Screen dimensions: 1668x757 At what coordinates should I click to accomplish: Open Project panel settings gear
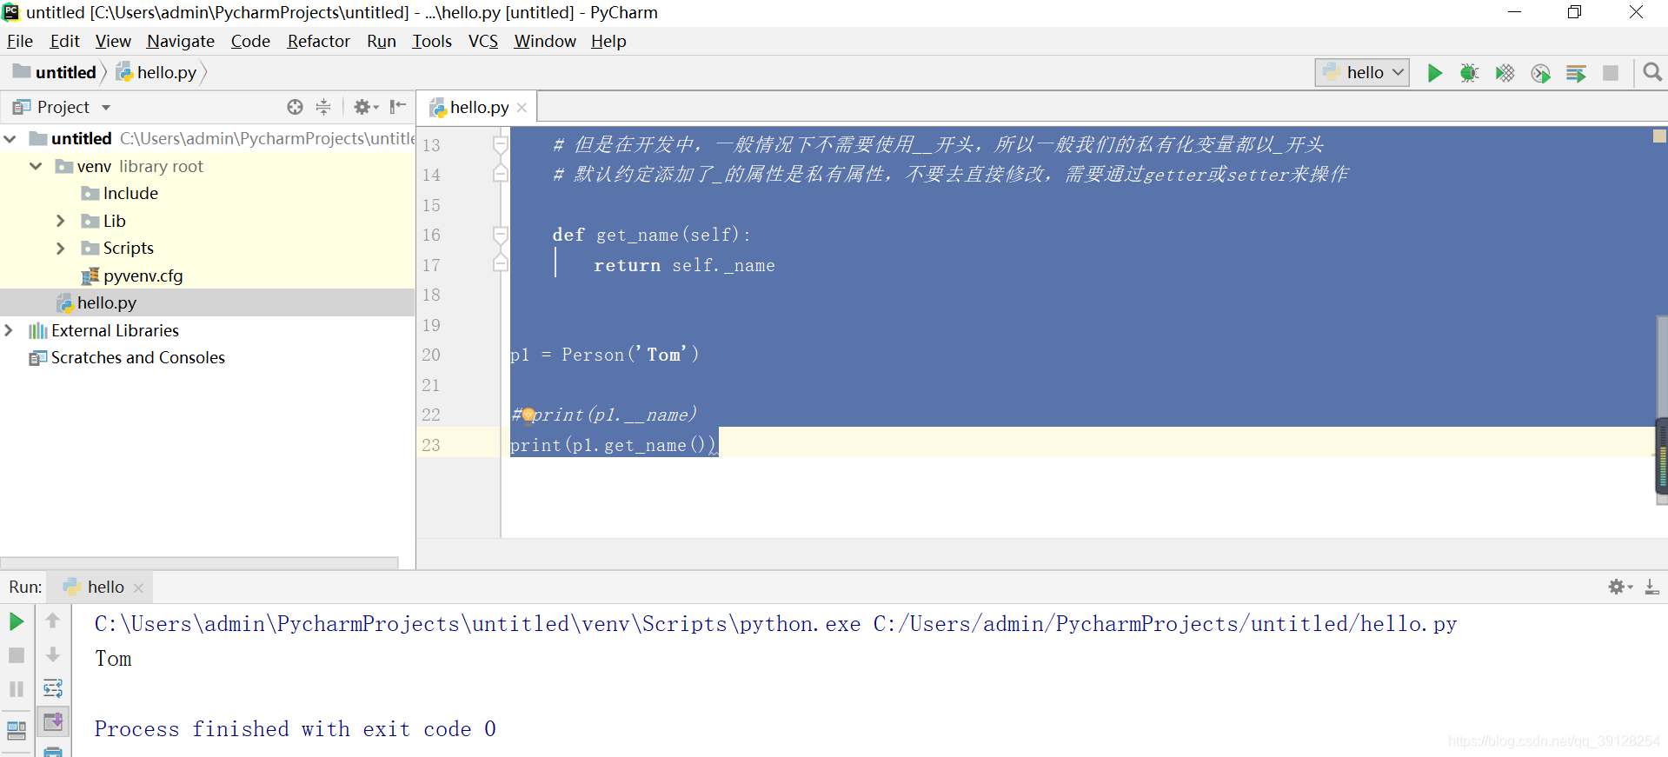click(x=365, y=107)
